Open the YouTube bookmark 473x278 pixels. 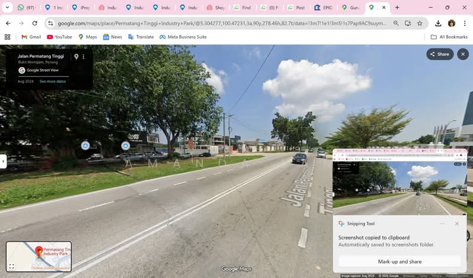[59, 37]
